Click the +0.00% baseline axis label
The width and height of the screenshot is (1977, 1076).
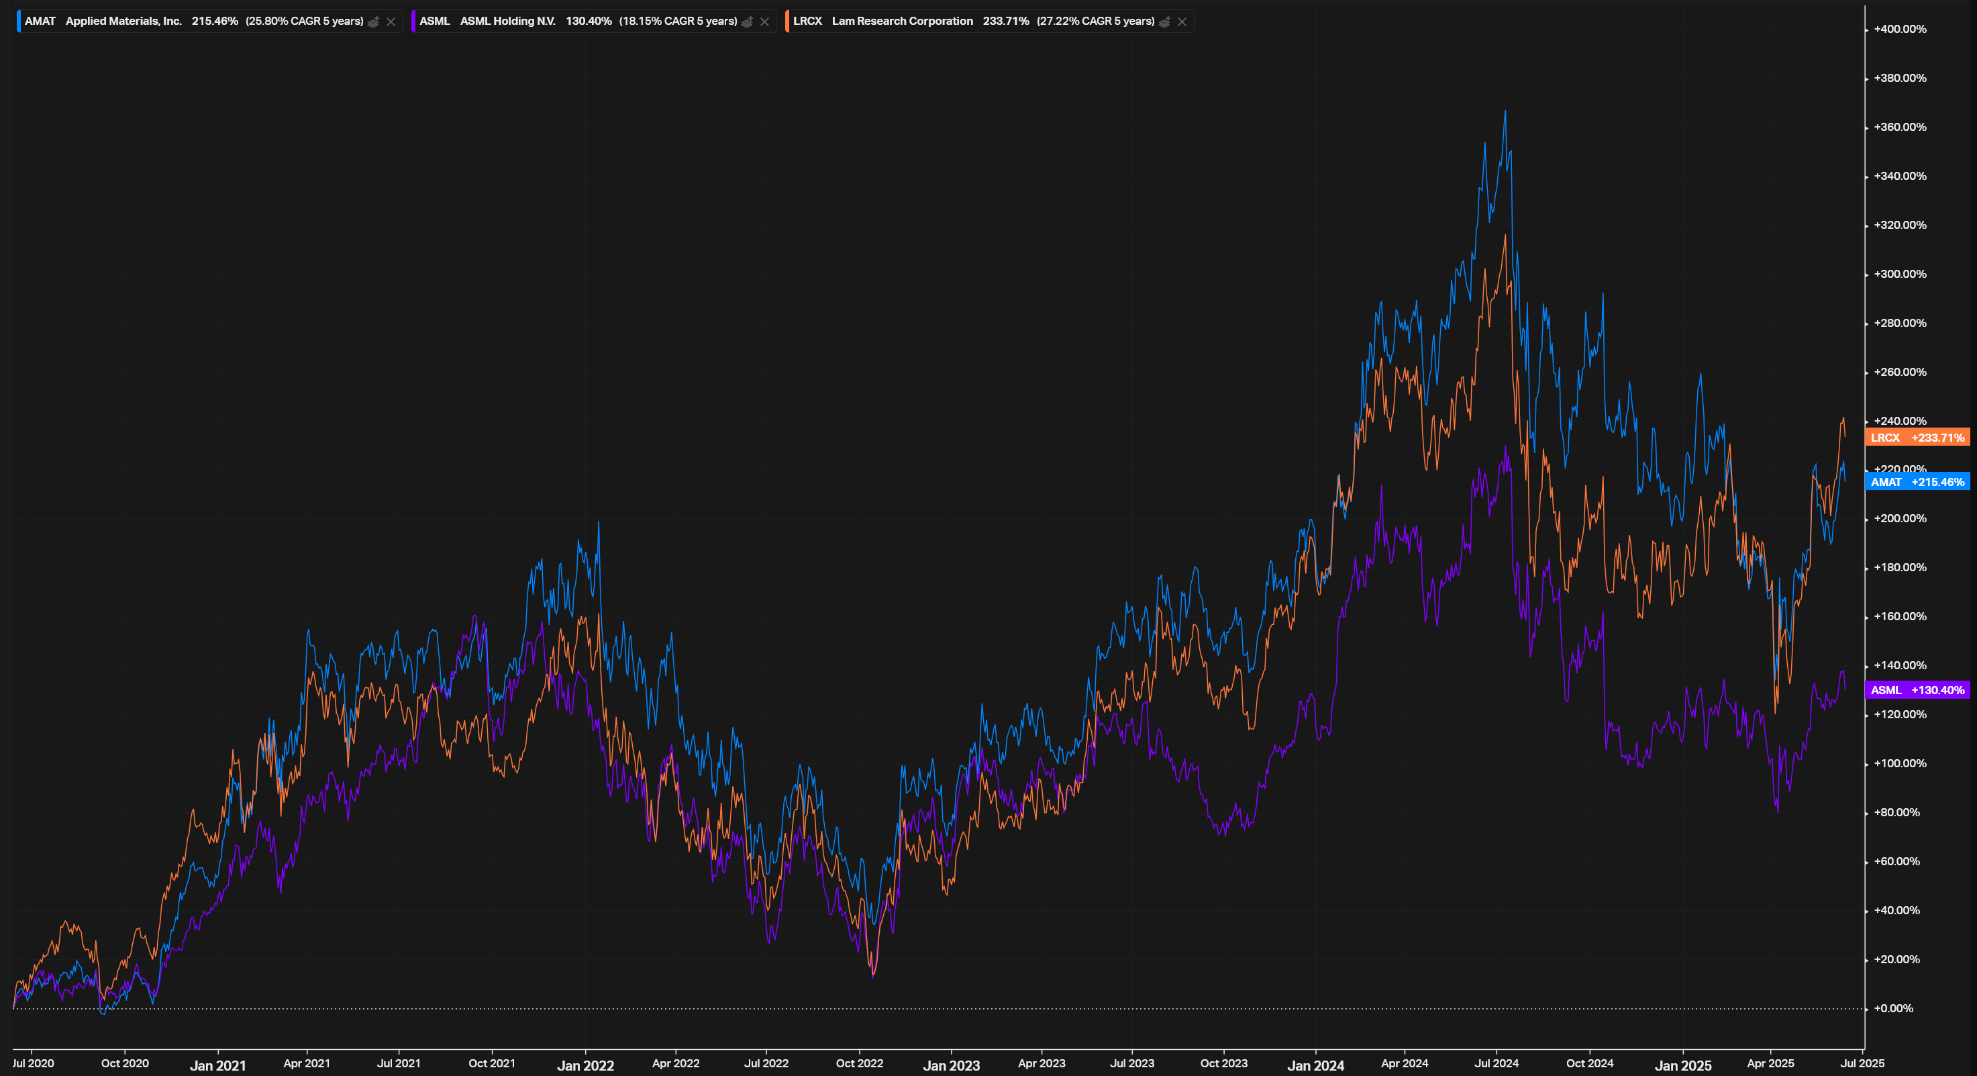[1892, 1008]
